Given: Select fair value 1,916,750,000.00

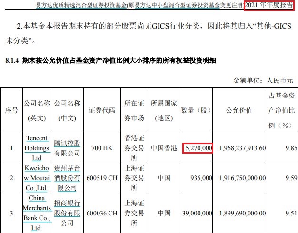Looking at the screenshot, I should point(243,177).
